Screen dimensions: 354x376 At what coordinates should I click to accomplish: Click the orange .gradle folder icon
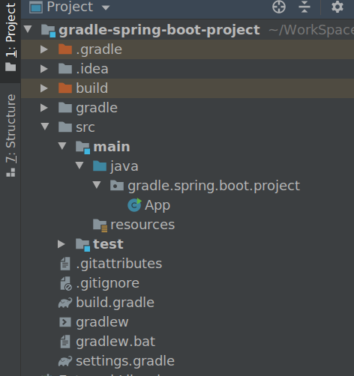pos(65,49)
